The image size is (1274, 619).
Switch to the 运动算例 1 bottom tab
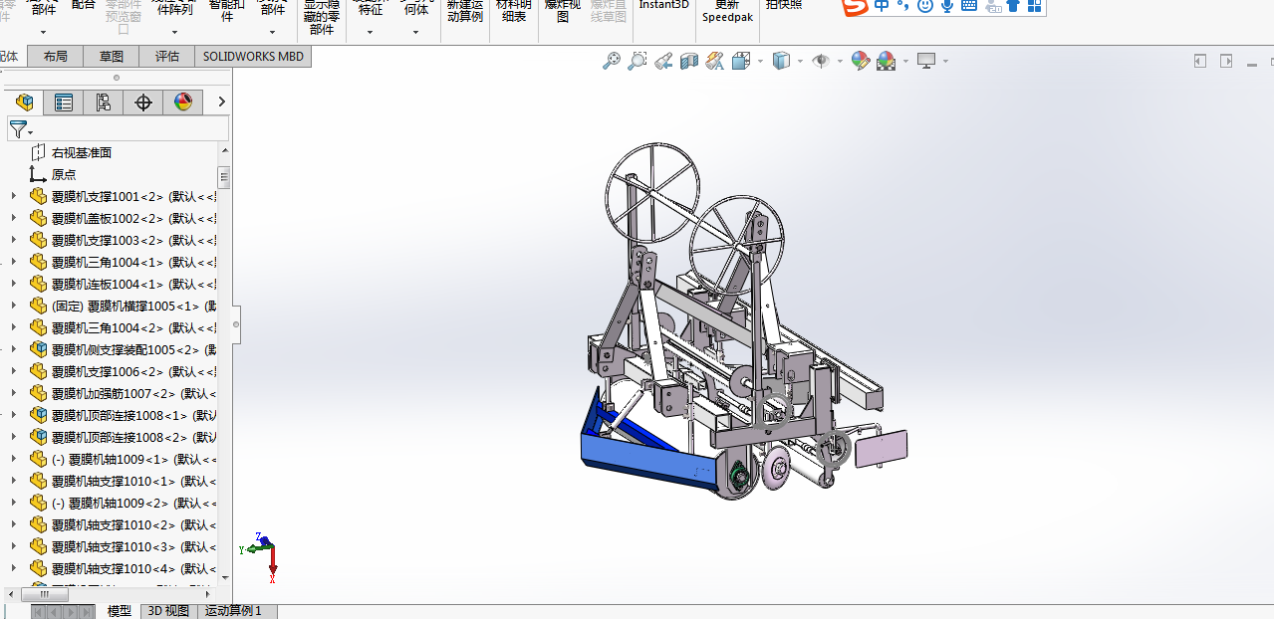tap(233, 611)
